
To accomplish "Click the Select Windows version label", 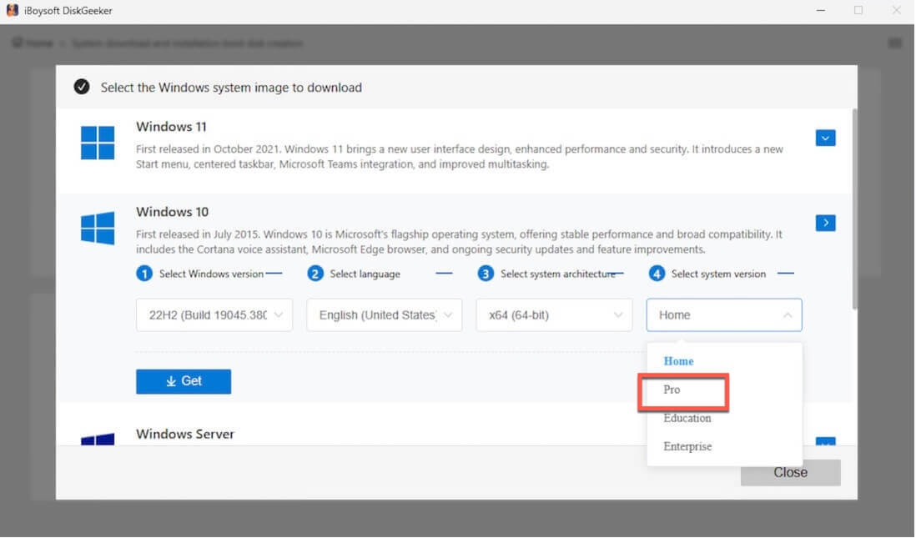I will click(211, 274).
